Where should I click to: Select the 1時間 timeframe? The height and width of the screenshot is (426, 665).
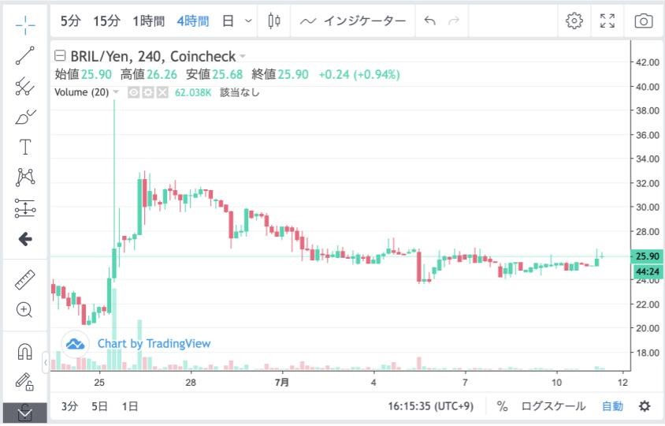pos(149,21)
